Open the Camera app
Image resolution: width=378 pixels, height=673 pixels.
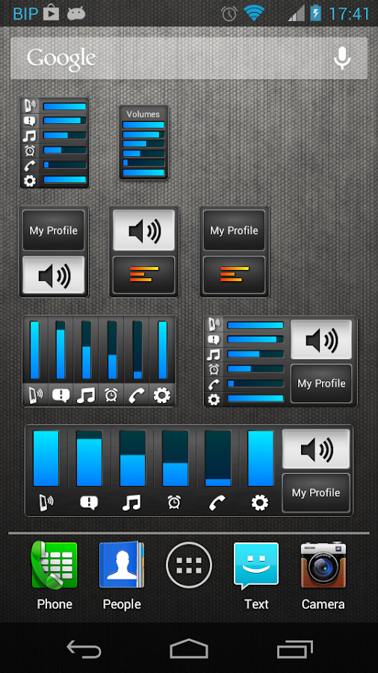tap(323, 575)
